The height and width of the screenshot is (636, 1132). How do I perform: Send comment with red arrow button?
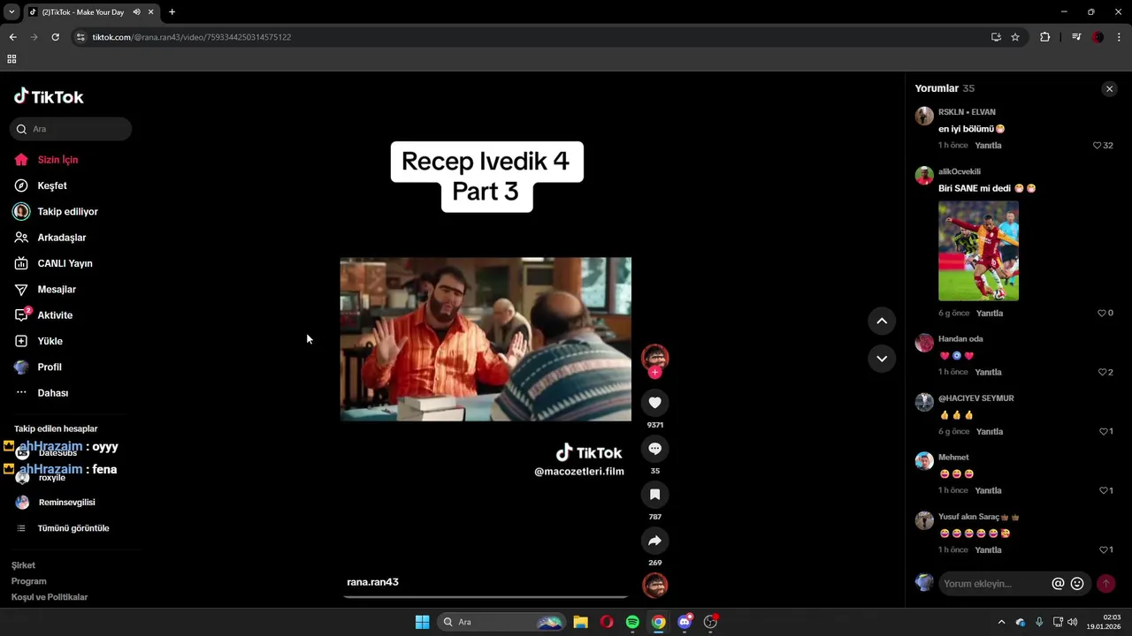[x=1105, y=584]
